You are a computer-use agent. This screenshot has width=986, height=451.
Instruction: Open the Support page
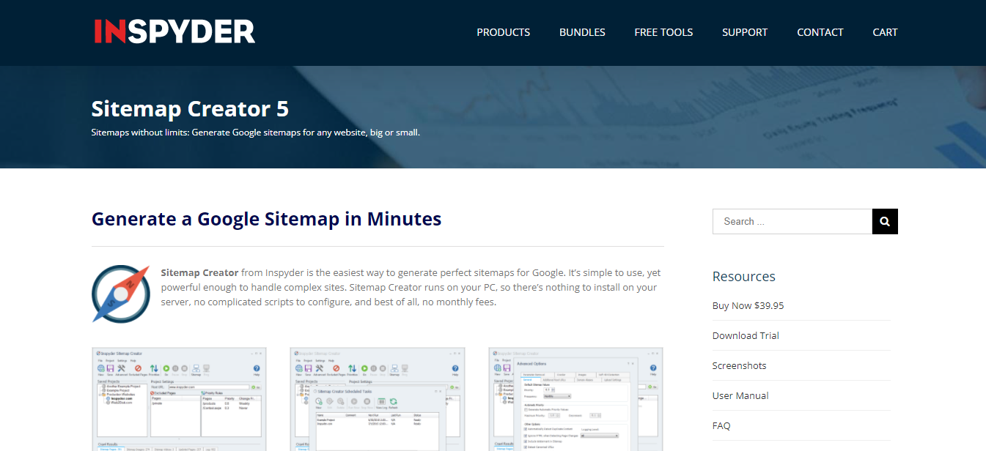point(745,32)
